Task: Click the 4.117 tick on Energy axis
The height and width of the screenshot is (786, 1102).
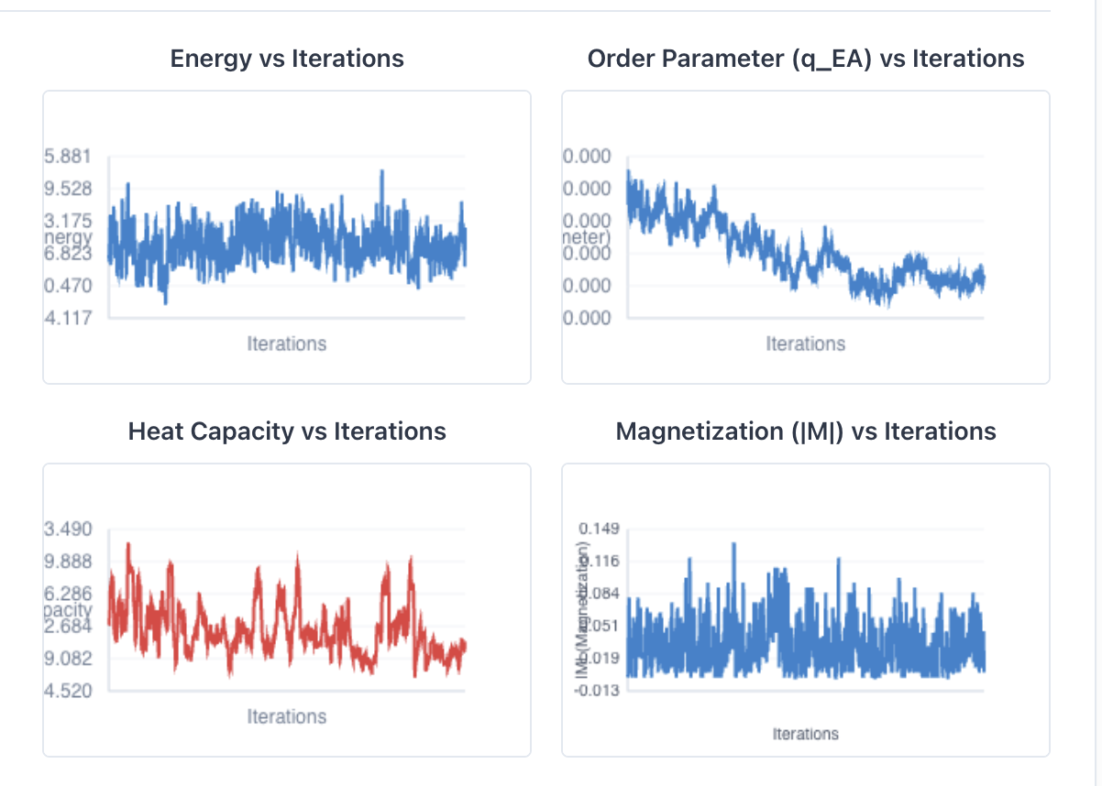Action: point(68,318)
